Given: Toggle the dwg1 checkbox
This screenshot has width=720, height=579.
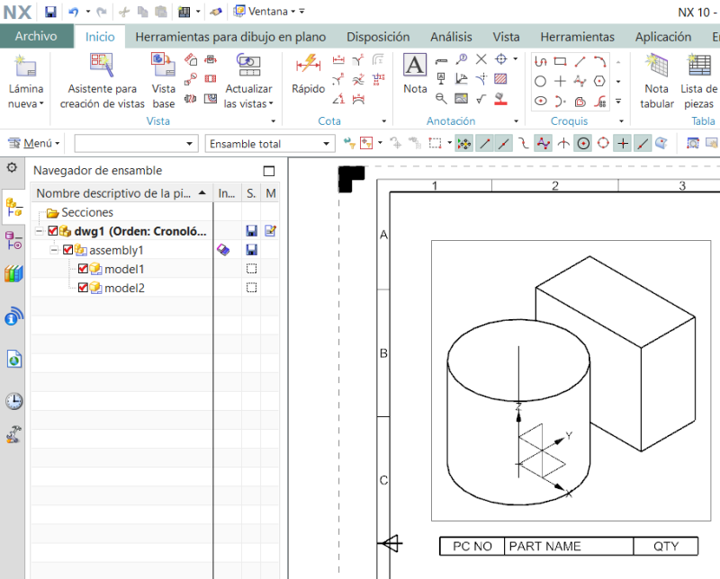Looking at the screenshot, I should coord(53,231).
